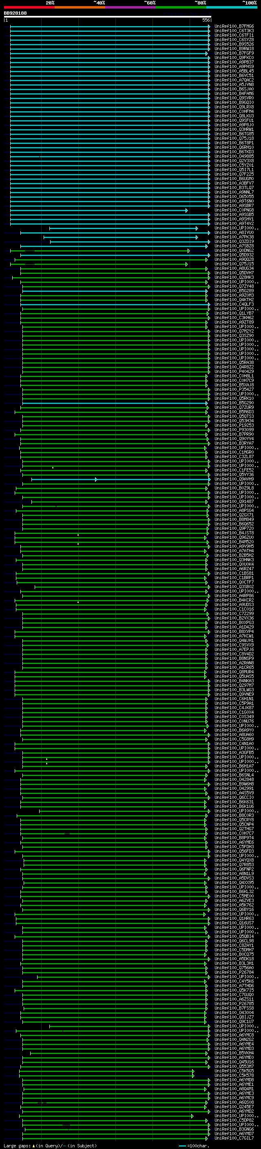Select the hit UniRef100_C6T3K3
The image size is (261, 1149).
(x=234, y=31)
